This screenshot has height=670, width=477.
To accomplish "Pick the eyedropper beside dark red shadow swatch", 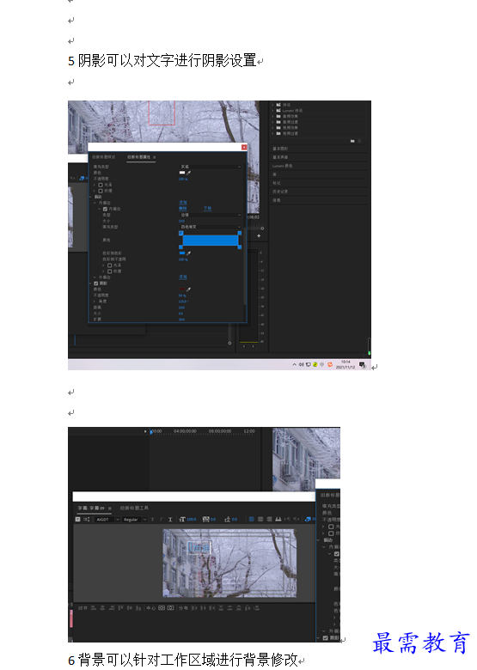I will tap(188, 289).
